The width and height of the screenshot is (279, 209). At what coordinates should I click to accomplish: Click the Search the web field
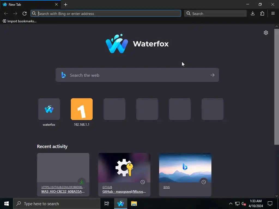(x=137, y=75)
